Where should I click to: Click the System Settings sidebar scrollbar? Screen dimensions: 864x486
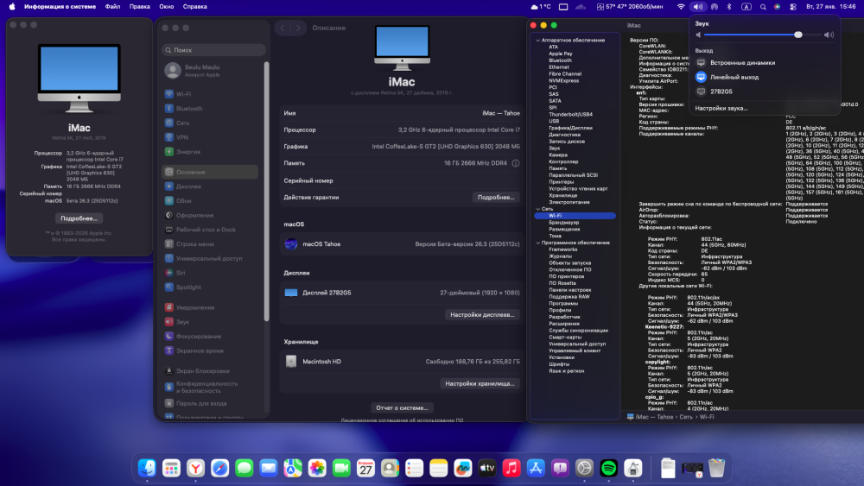pos(267,191)
